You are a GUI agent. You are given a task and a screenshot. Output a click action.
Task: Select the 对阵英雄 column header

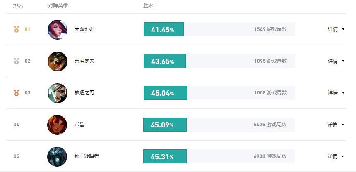click(58, 6)
